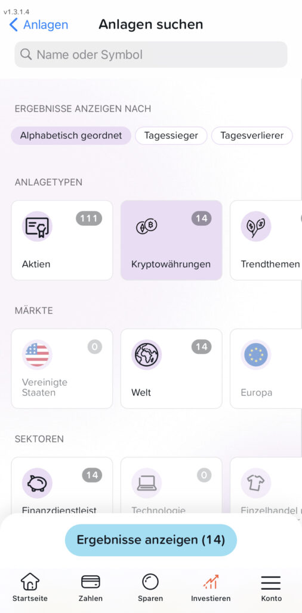The height and width of the screenshot is (613, 302).
Task: Go back via the Anlagen chevron
Action: point(38,25)
